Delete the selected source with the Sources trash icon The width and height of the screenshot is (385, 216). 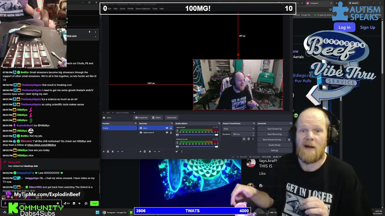pos(145,151)
